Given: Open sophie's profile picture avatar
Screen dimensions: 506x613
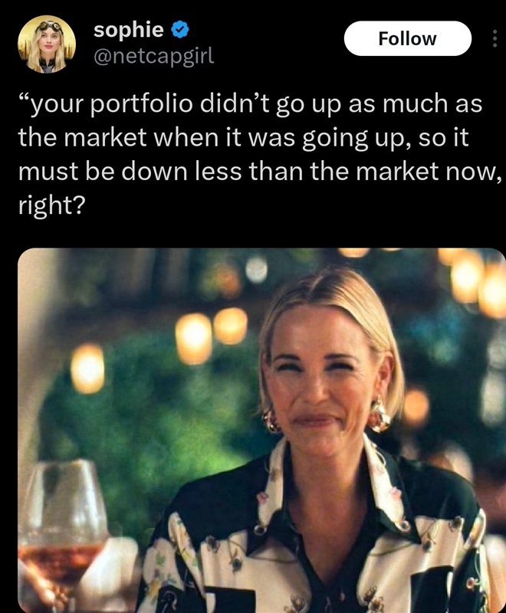Looking at the screenshot, I should click(x=47, y=44).
